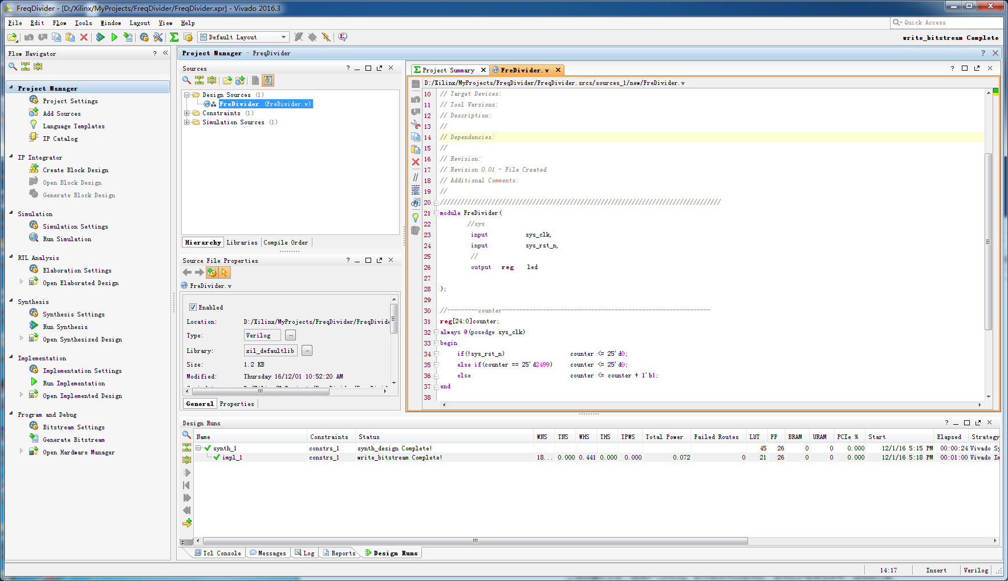Open IP Catalog from Flow Navigator
This screenshot has width=1008, height=581.
60,139
